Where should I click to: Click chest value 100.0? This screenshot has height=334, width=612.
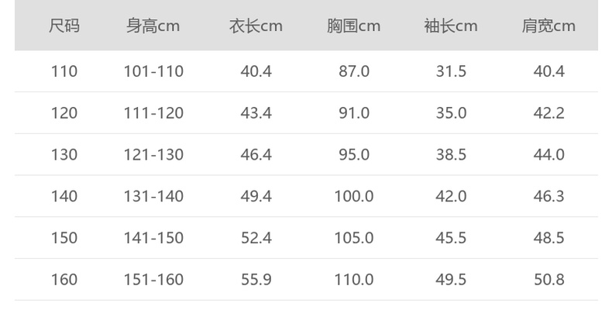click(x=353, y=197)
